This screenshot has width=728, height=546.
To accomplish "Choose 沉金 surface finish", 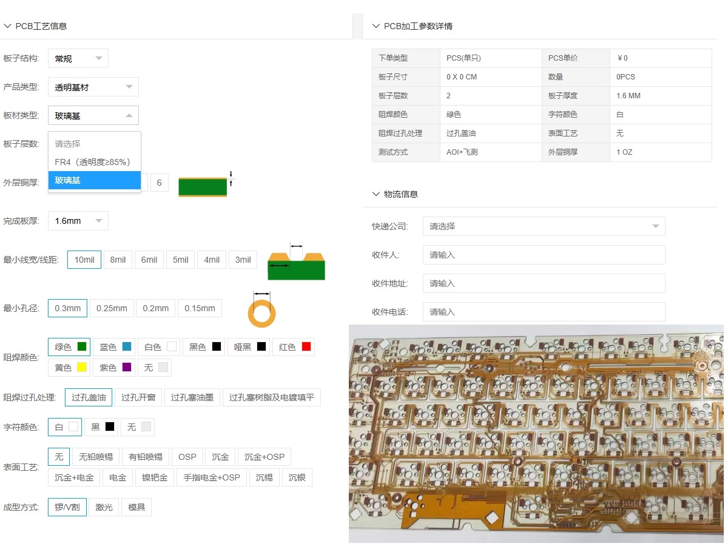I will pos(220,456).
